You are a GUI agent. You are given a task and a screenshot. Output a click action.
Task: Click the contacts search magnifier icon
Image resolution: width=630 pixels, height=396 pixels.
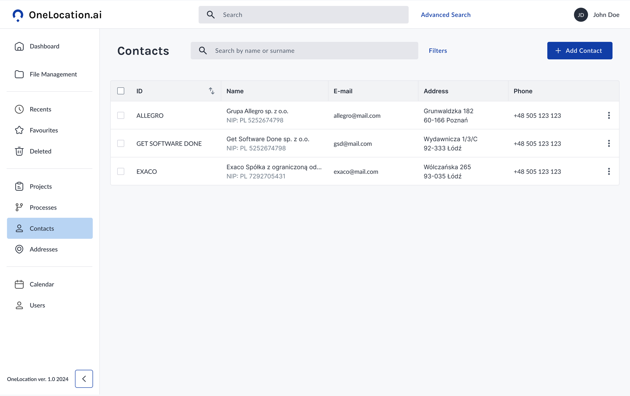[x=203, y=51]
